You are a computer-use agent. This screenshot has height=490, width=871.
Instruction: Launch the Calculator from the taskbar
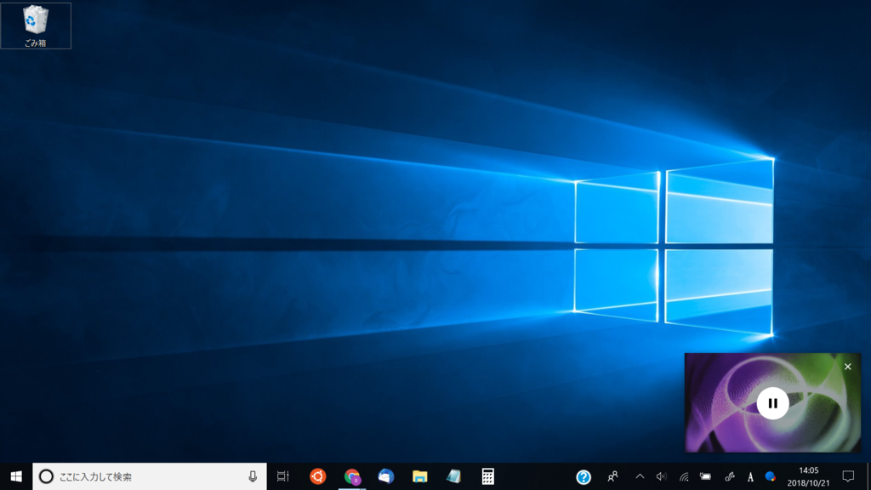tap(487, 476)
